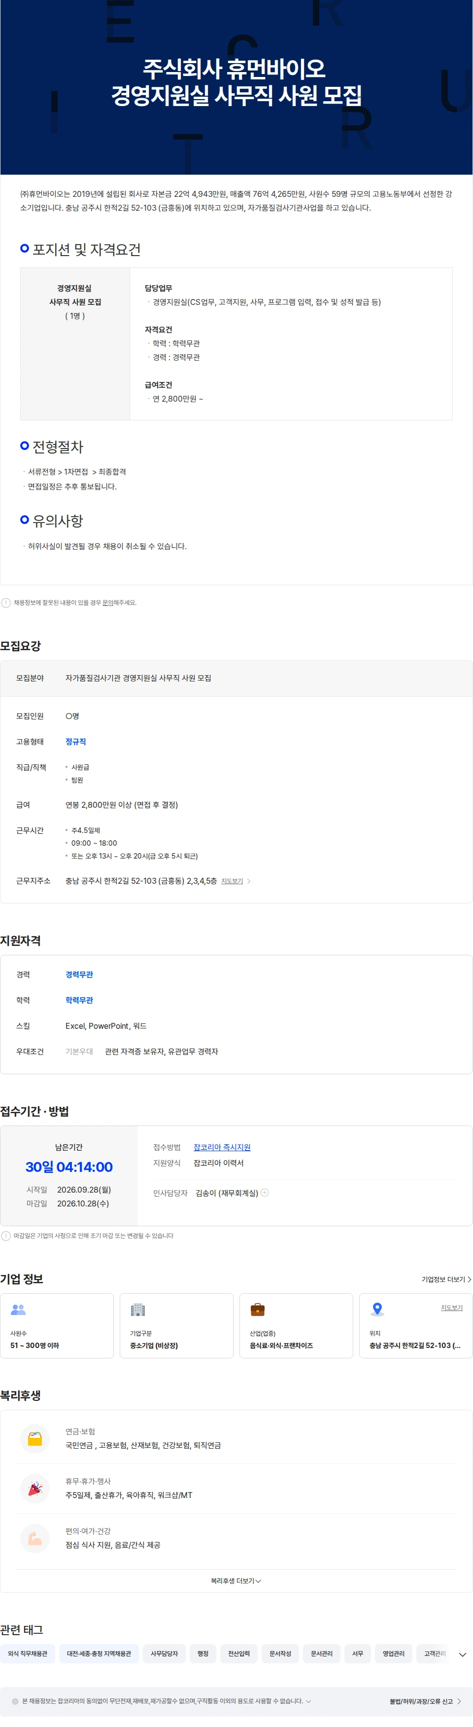Open 지도보기 in the 위치 card
This screenshot has width=473, height=1727.
tap(452, 1308)
